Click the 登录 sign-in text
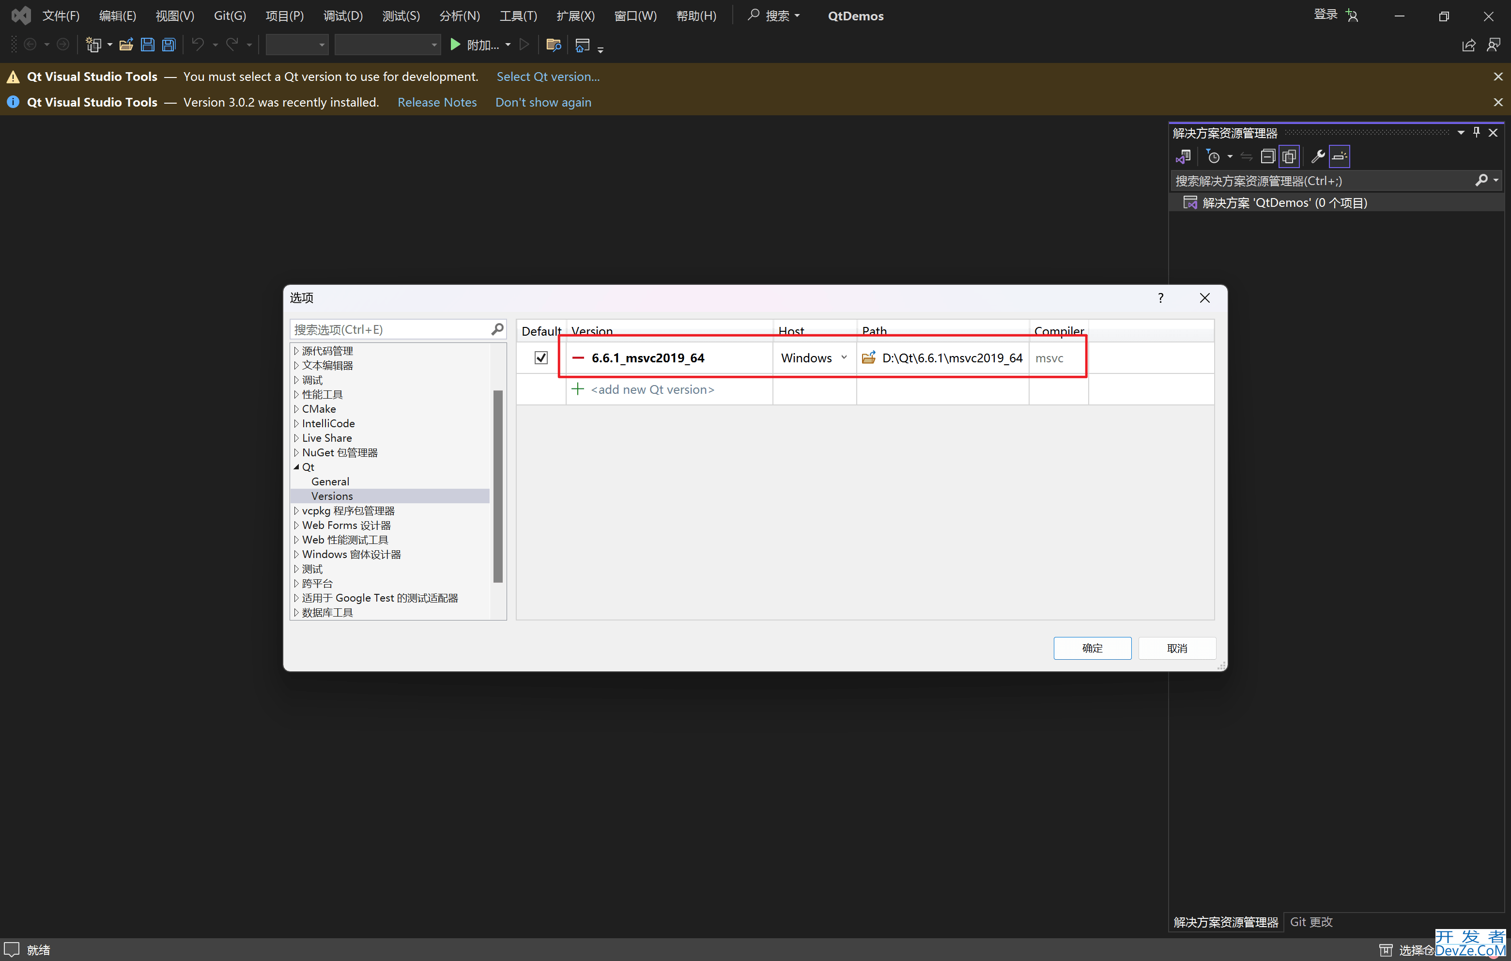 [1326, 15]
